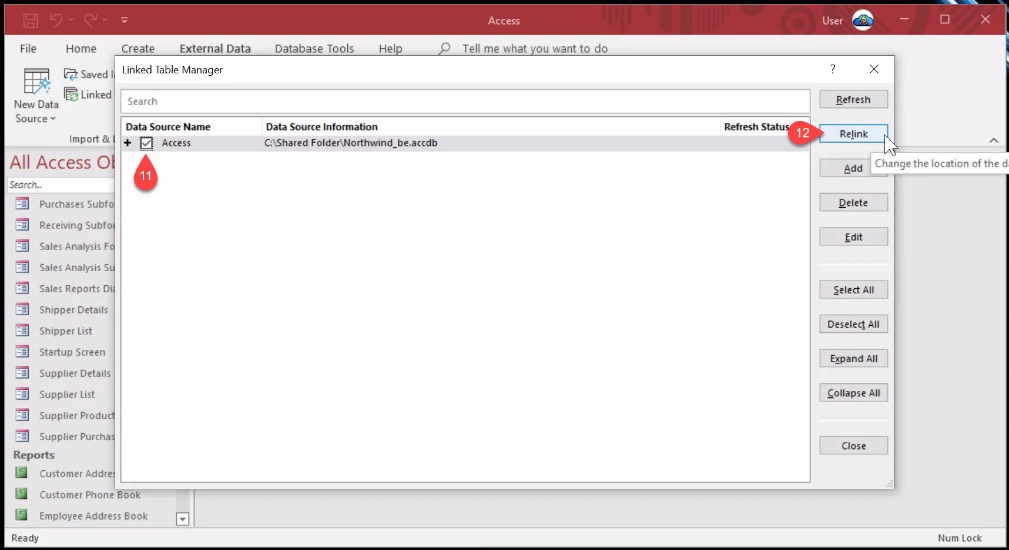This screenshot has height=550, width=1009.
Task: Switch to the Create tab
Action: click(138, 49)
